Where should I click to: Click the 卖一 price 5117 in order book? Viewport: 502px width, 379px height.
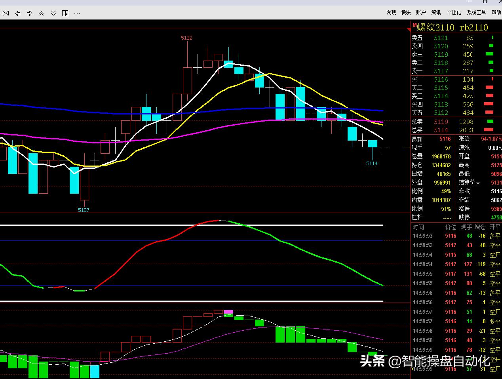(441, 71)
